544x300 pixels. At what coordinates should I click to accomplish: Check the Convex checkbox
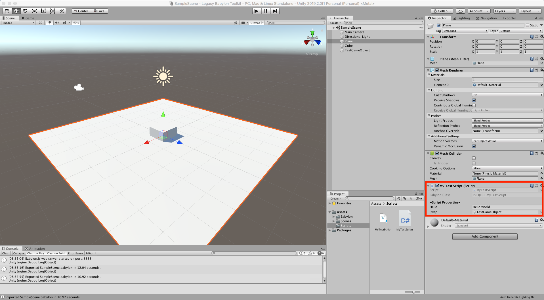pos(474,158)
